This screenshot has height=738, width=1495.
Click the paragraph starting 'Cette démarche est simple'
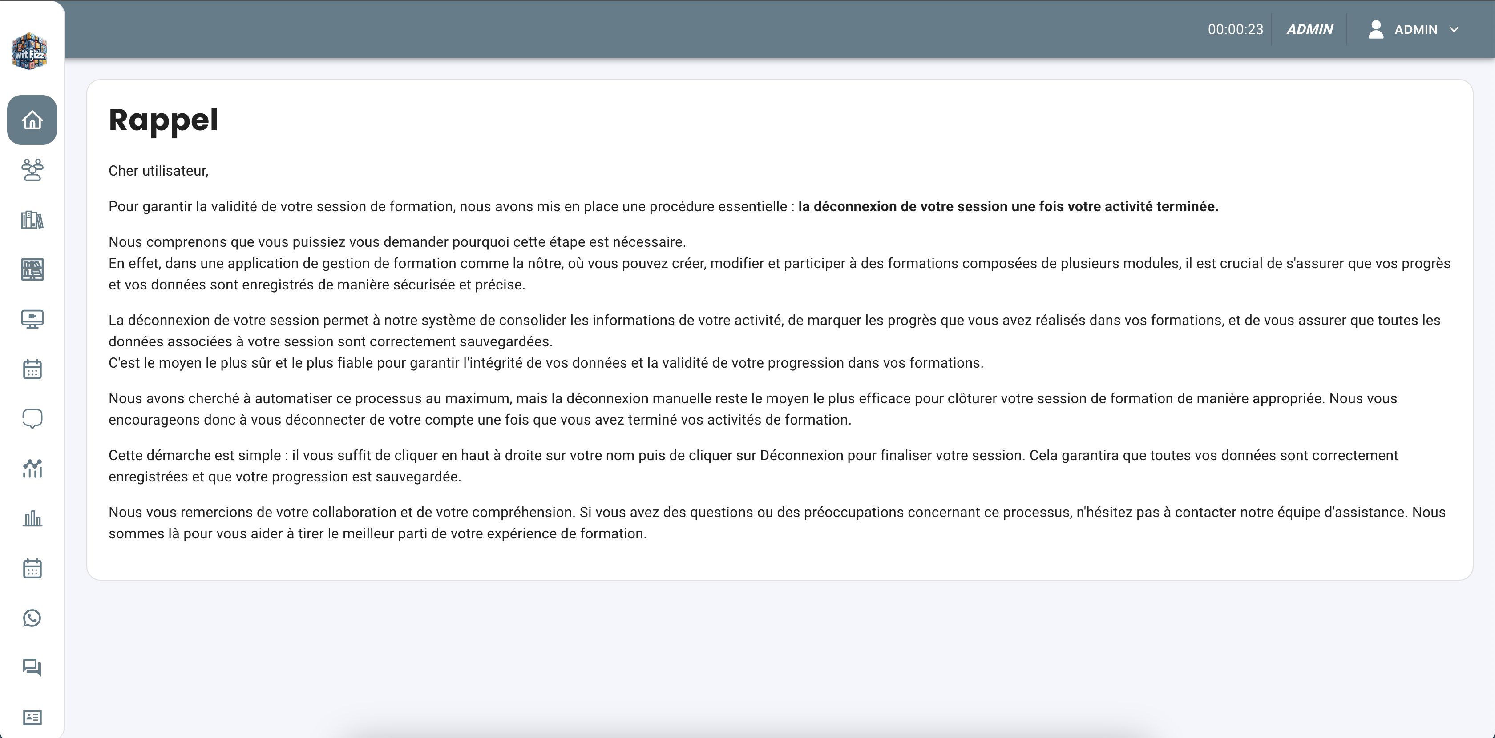(x=753, y=465)
